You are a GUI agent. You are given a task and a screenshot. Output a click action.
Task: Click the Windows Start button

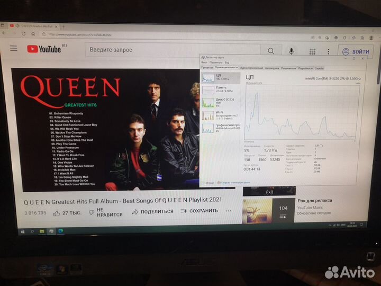23,232
